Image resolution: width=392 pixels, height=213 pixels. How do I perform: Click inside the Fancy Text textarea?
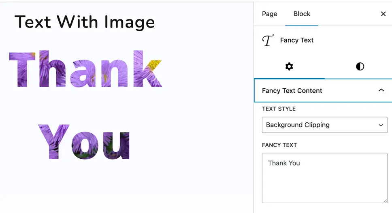point(324,178)
